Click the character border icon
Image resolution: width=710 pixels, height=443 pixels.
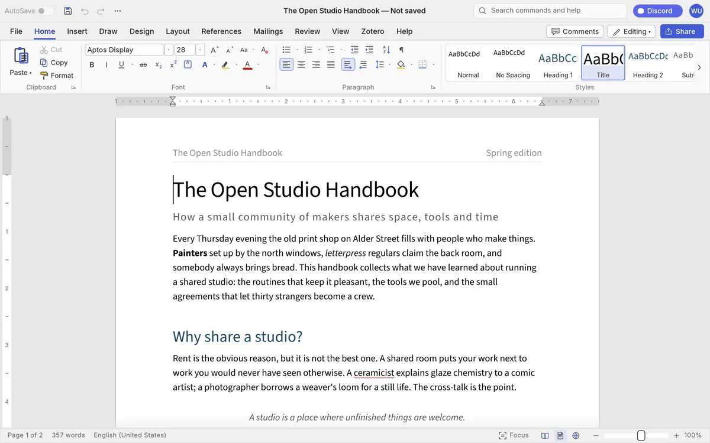pos(188,65)
